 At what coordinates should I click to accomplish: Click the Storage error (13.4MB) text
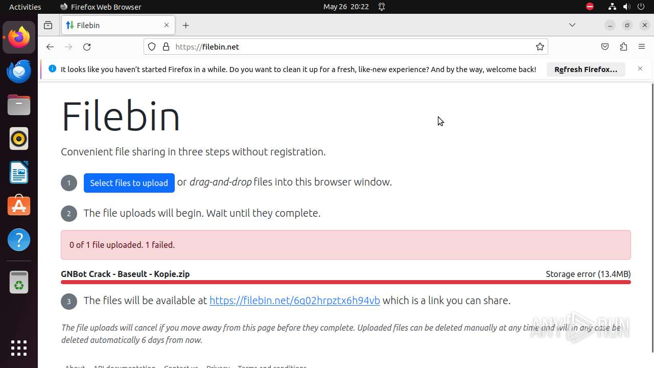(x=588, y=274)
